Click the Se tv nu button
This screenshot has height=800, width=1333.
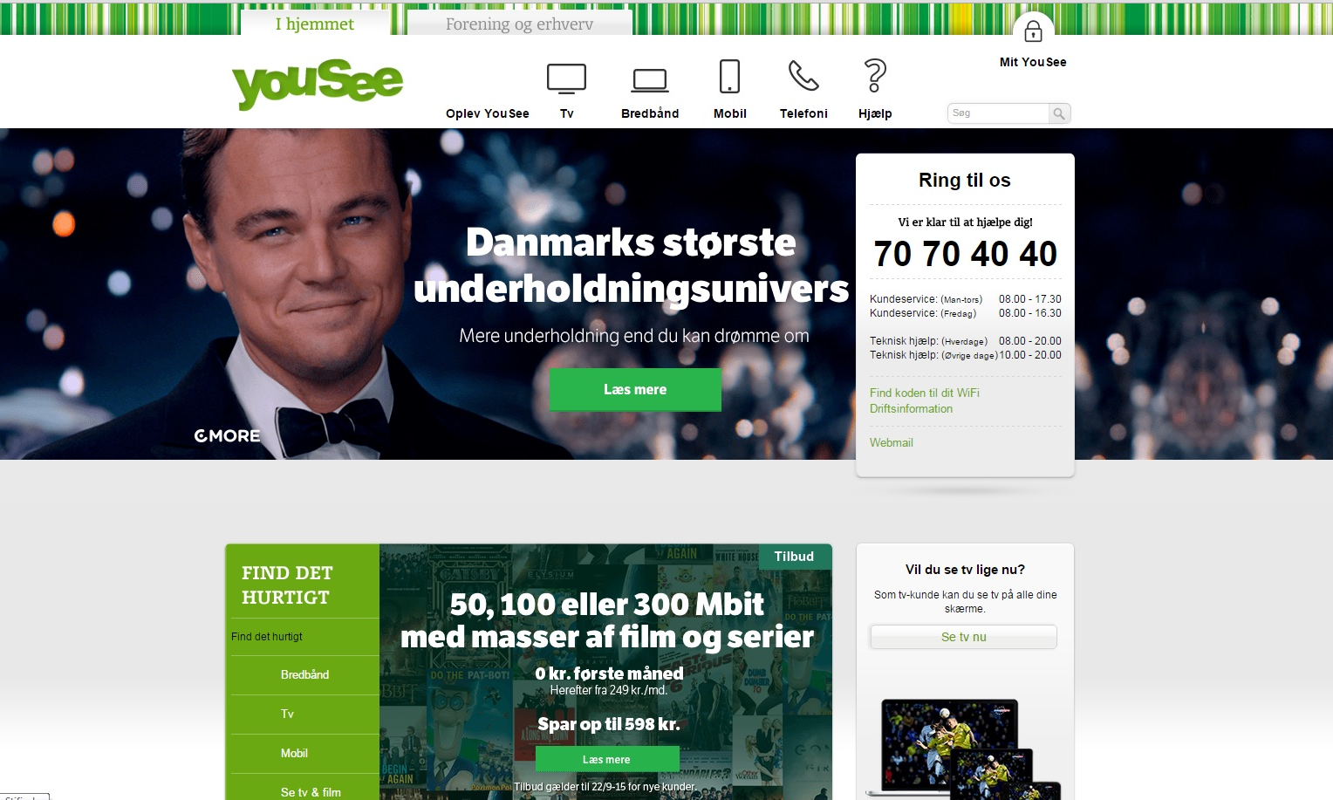(x=964, y=637)
